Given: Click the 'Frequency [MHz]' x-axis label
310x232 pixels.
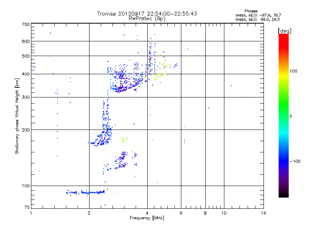Looking at the screenshot, I should (x=147, y=218).
